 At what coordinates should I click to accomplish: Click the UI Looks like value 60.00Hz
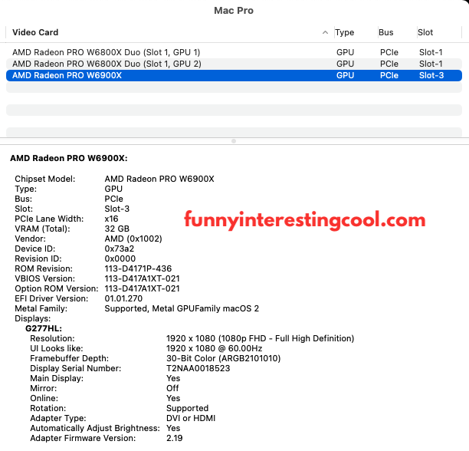[x=214, y=348]
